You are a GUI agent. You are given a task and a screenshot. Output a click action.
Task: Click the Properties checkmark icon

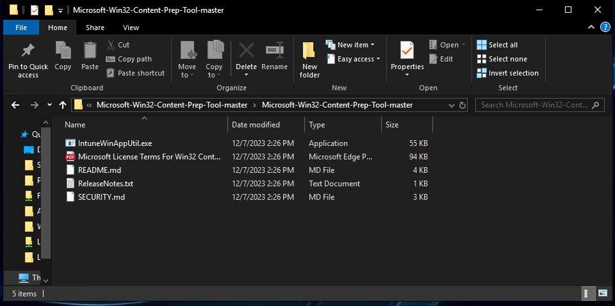pyautogui.click(x=407, y=51)
